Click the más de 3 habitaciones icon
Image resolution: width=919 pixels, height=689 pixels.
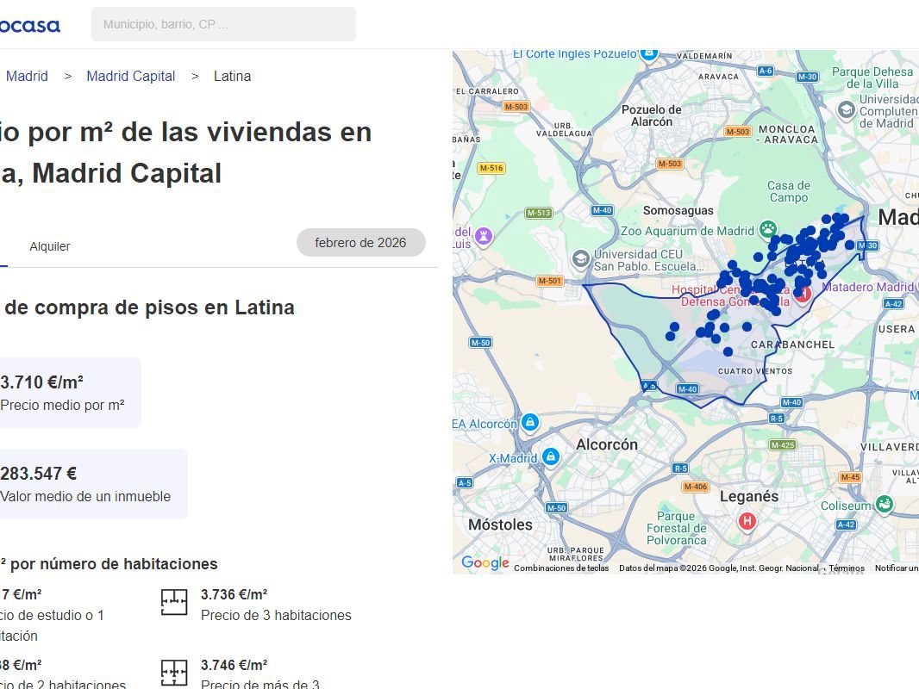click(174, 673)
